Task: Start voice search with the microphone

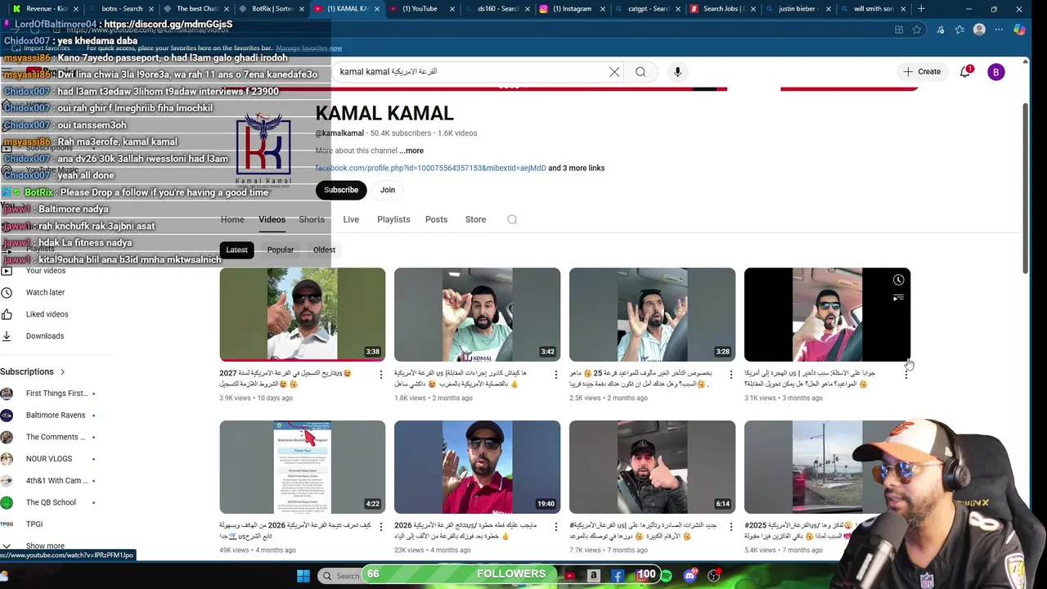Action: coord(677,72)
